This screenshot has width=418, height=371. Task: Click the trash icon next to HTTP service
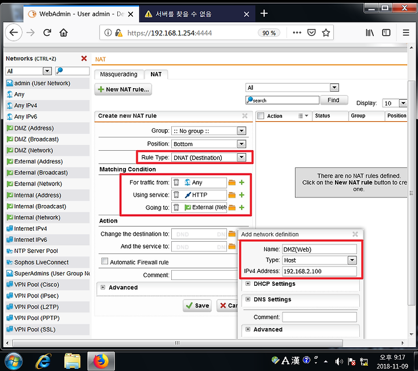176,195
